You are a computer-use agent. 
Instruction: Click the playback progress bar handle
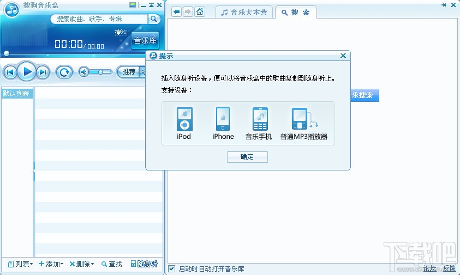[7, 53]
